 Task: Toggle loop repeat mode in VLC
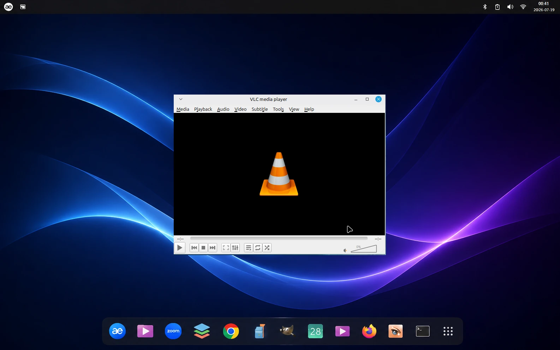pos(258,248)
